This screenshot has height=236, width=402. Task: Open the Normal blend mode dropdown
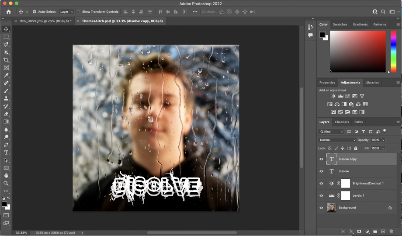point(337,140)
